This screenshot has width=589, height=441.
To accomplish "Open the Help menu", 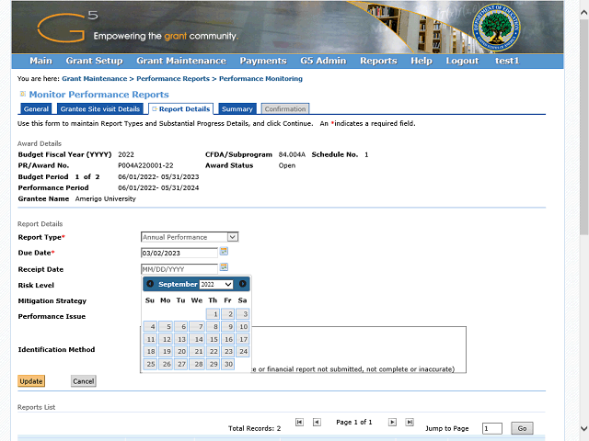I will pyautogui.click(x=422, y=61).
